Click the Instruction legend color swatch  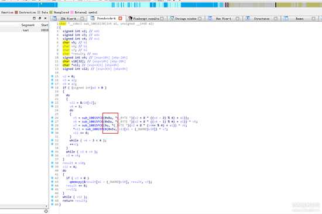point(16,12)
